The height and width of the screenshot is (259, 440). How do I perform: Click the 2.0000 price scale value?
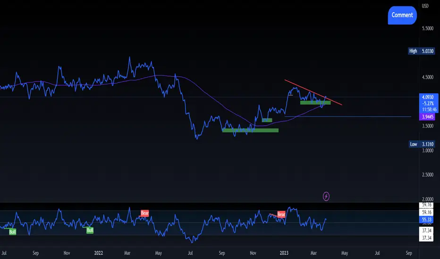[428, 199]
